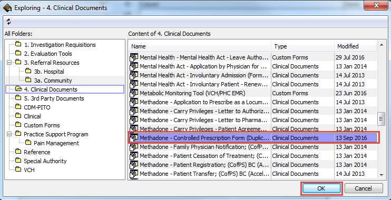Screen dimensions: 391x200
Task: Click folder icon of 3a. Community
Action: pos(28,80)
